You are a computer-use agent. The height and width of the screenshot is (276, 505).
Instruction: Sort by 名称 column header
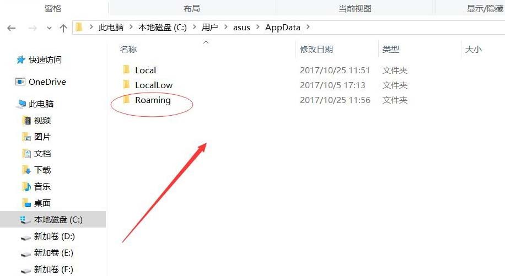coord(128,49)
